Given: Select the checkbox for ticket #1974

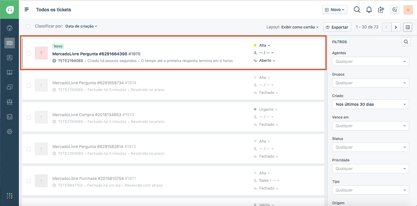Looking at the screenshot, I should (x=28, y=85).
